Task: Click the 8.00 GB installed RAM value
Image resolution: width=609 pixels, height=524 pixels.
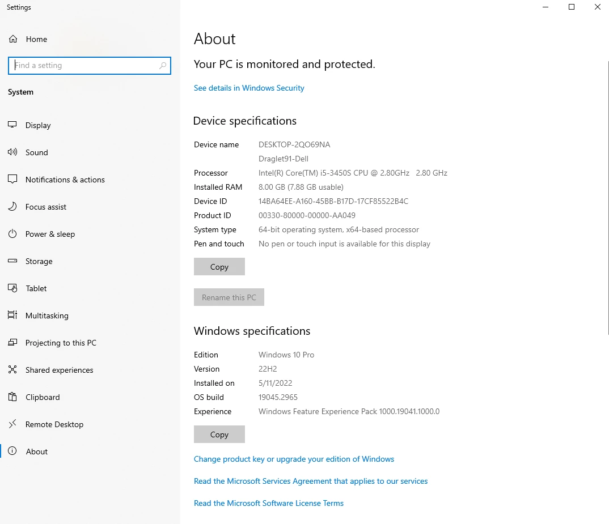Action: pos(301,187)
